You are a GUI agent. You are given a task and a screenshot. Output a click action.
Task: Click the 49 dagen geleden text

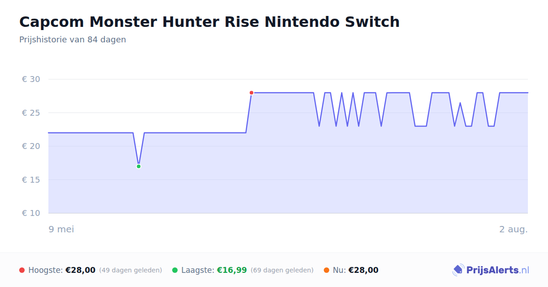click(131, 270)
